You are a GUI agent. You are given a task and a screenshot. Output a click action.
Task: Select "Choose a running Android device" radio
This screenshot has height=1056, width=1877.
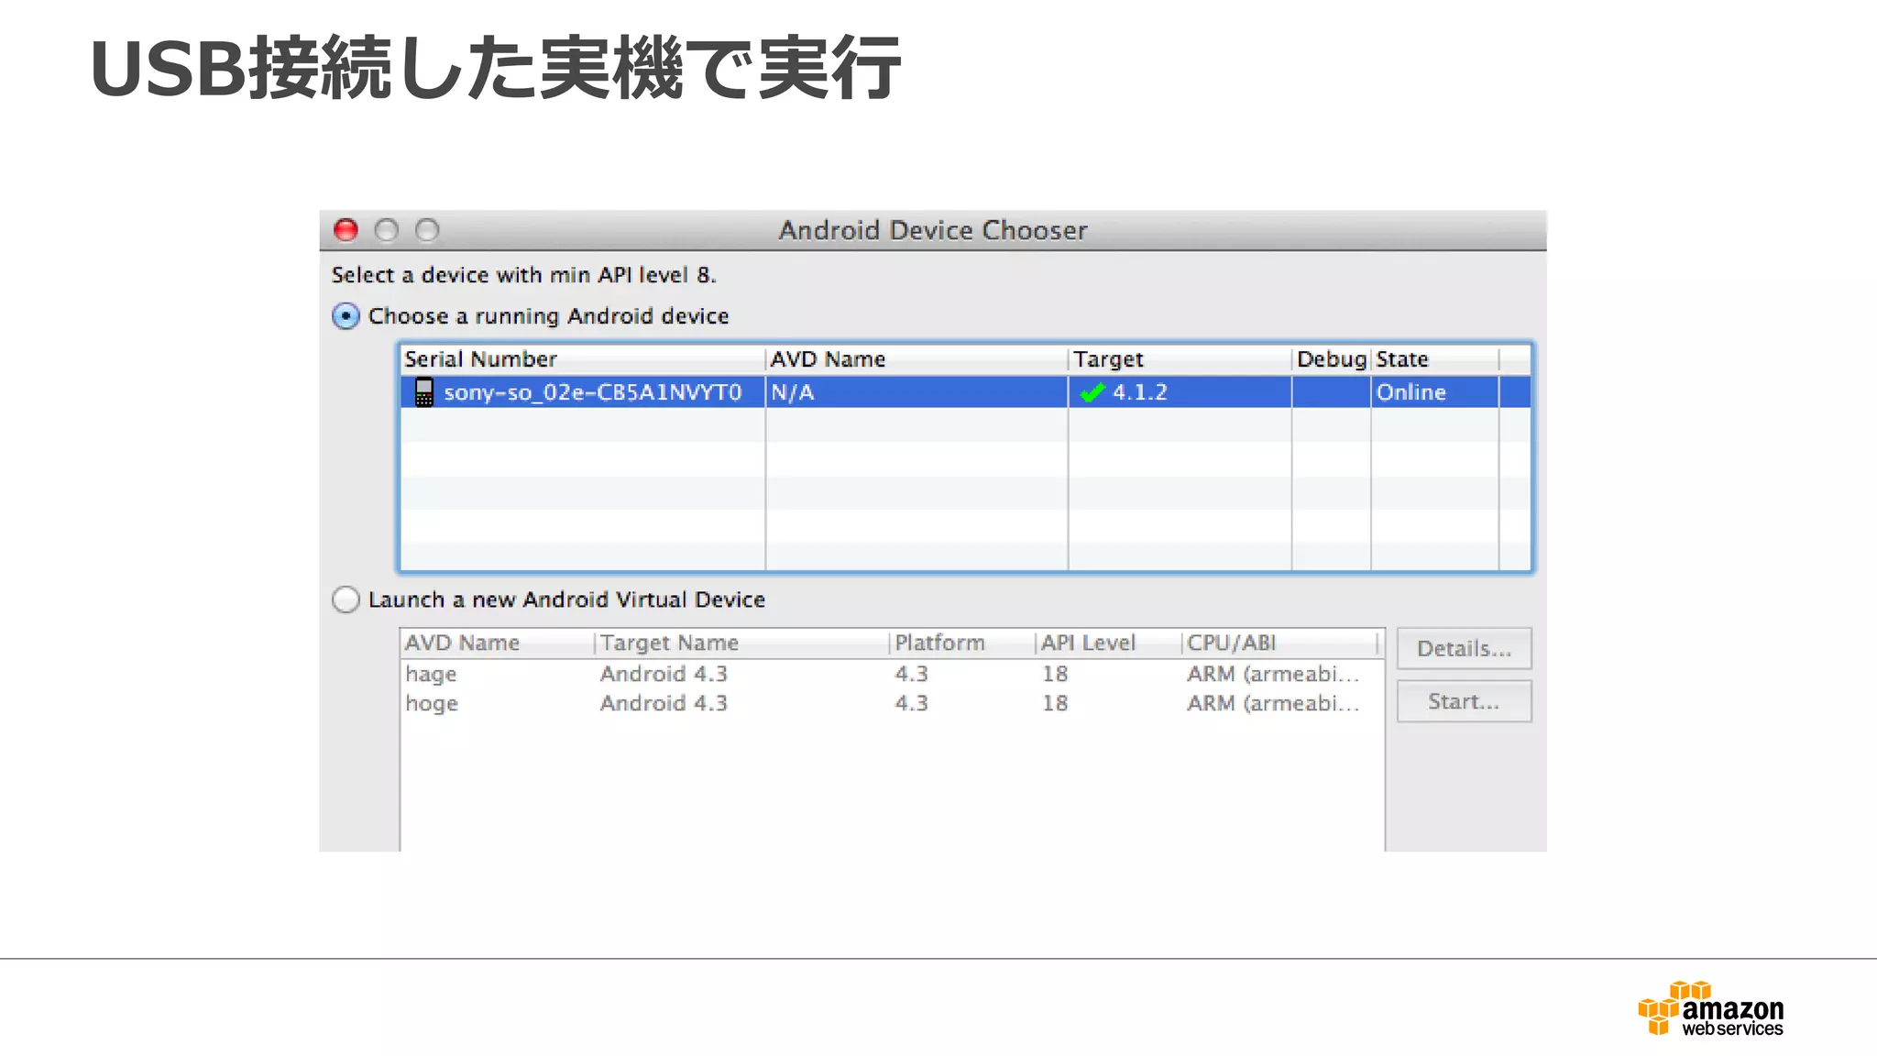point(346,316)
